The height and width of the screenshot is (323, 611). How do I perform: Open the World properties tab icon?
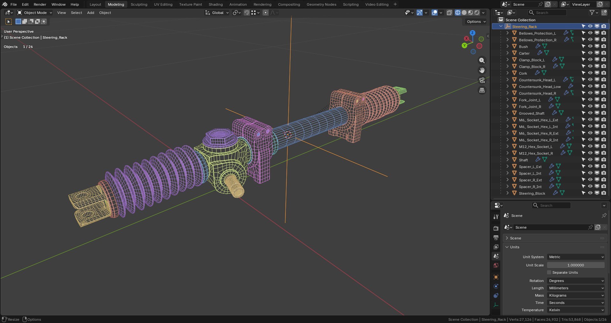point(496,266)
